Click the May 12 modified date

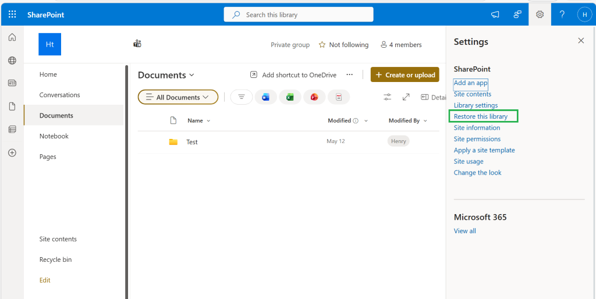tap(336, 141)
